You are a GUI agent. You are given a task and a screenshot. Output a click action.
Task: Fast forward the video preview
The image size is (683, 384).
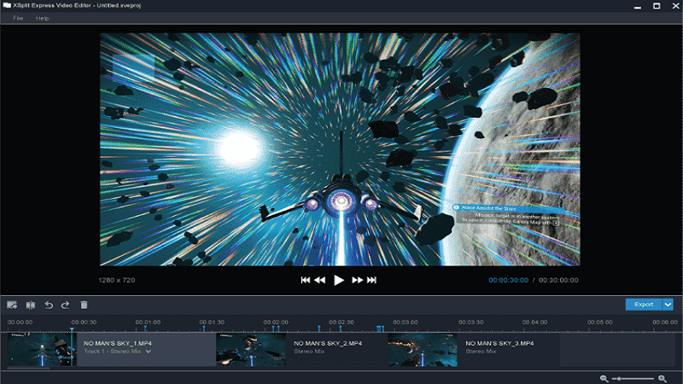pyautogui.click(x=358, y=280)
